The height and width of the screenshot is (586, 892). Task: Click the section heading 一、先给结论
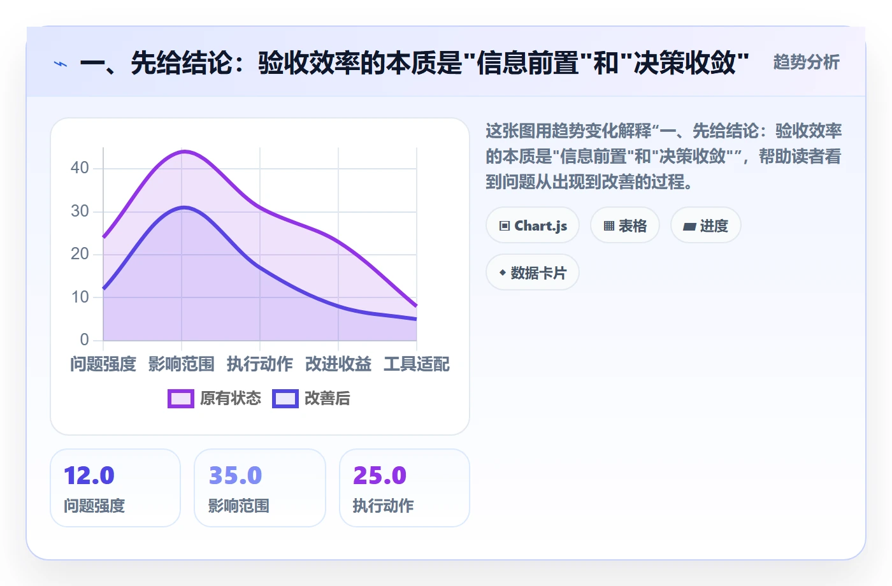414,63
